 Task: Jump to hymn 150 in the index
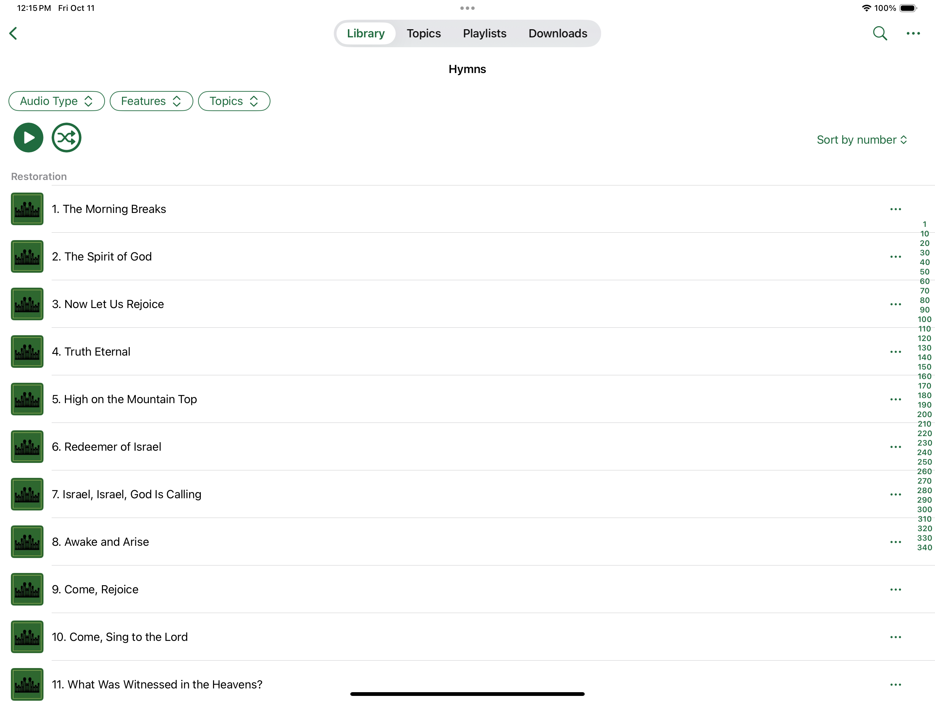924,367
